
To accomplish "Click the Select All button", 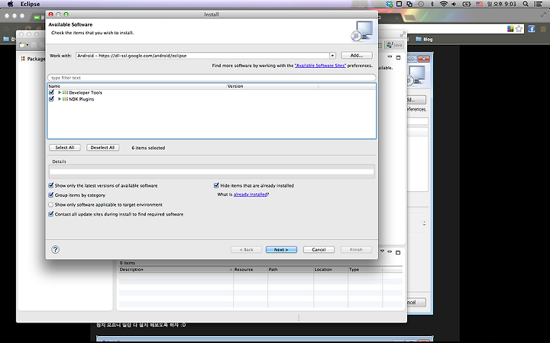I will tap(64, 148).
